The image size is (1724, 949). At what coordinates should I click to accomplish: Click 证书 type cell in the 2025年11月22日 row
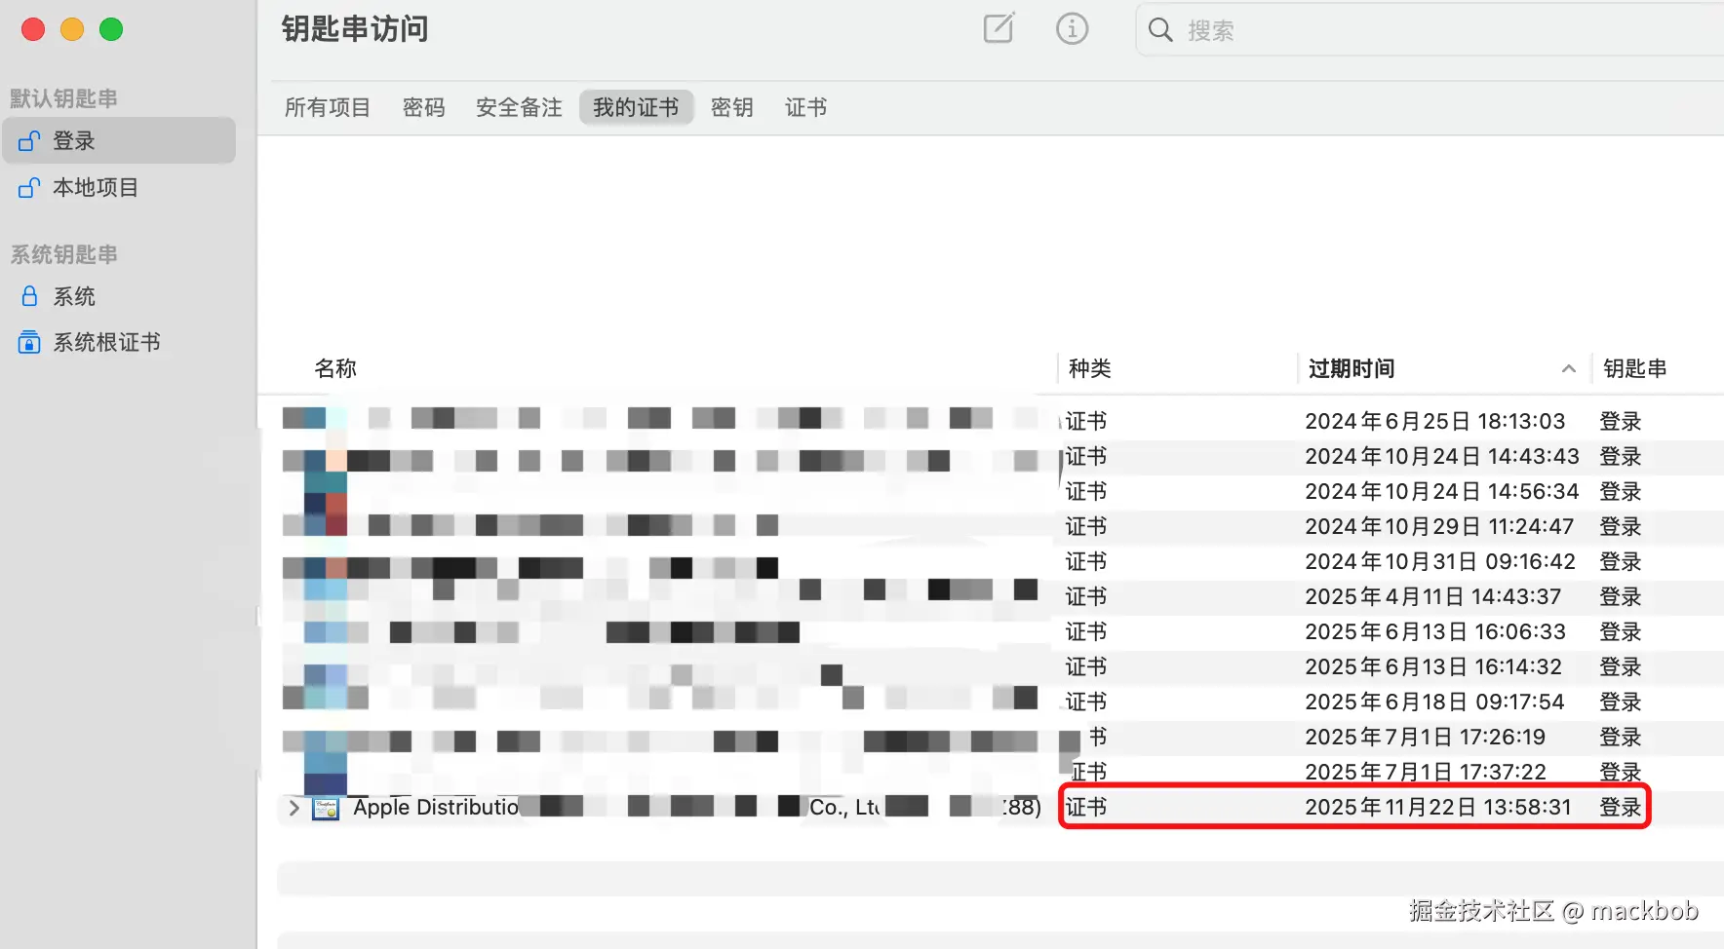tap(1086, 807)
